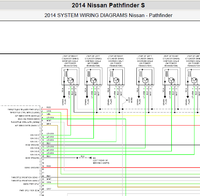Click 'LT GRN' wire color at pin 9
200x196 pixels.
(50, 134)
